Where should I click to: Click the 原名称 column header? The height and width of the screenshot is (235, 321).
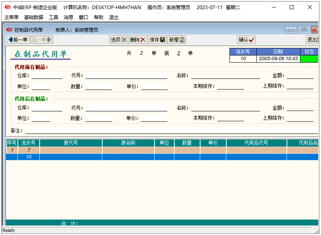pos(128,143)
